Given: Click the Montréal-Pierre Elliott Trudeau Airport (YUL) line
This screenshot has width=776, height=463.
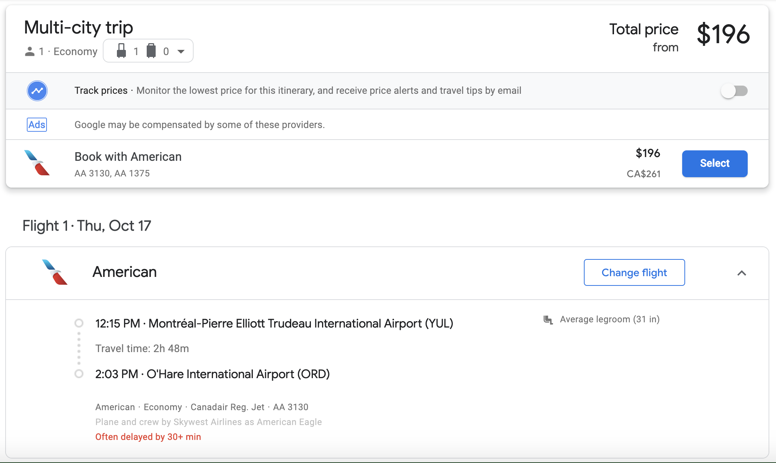Looking at the screenshot, I should click(274, 323).
